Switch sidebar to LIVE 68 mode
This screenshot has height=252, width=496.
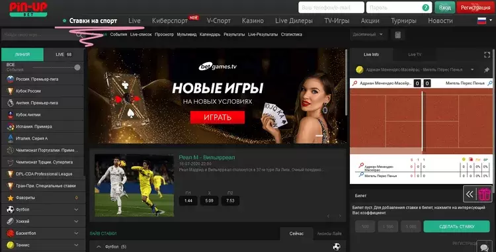pyautogui.click(x=63, y=55)
